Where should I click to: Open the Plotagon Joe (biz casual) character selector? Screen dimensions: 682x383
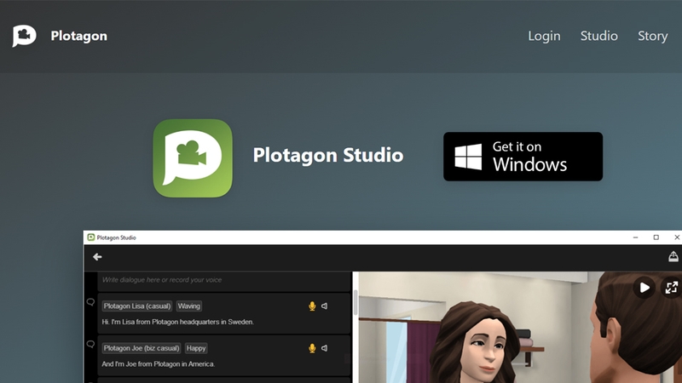click(x=142, y=348)
